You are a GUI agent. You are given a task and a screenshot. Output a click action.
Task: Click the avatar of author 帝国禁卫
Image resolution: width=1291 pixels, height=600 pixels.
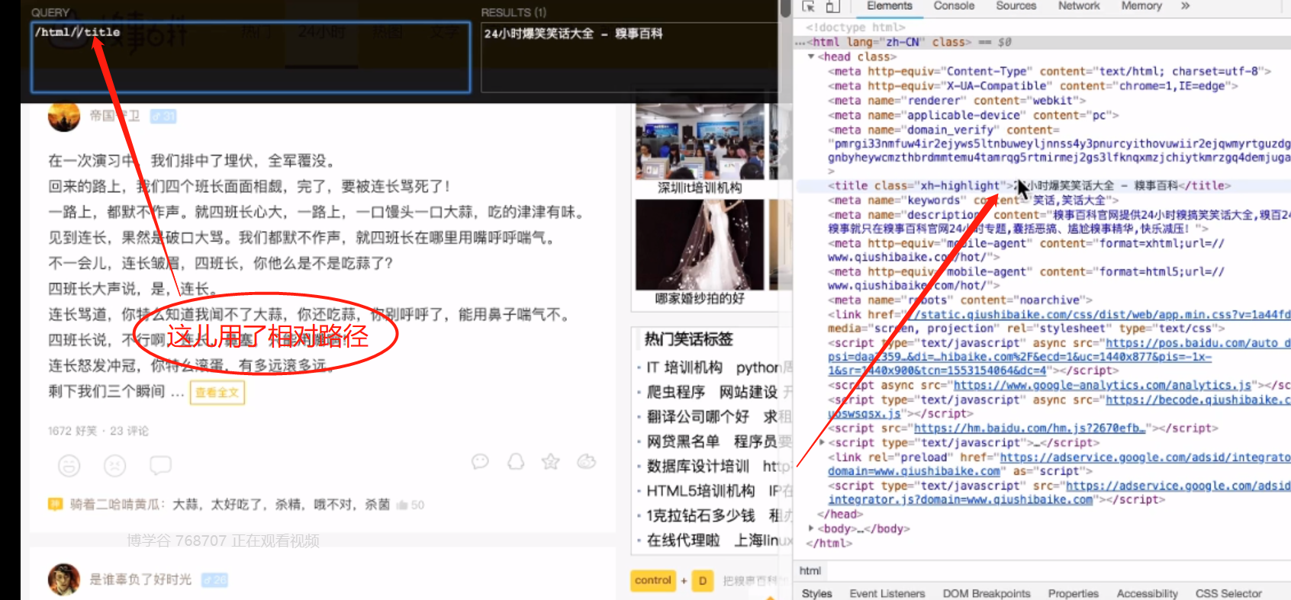point(64,117)
